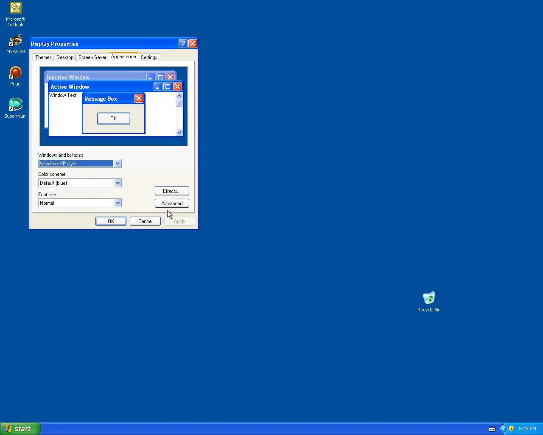Click the Cancel button
543x435 pixels.
pos(145,221)
